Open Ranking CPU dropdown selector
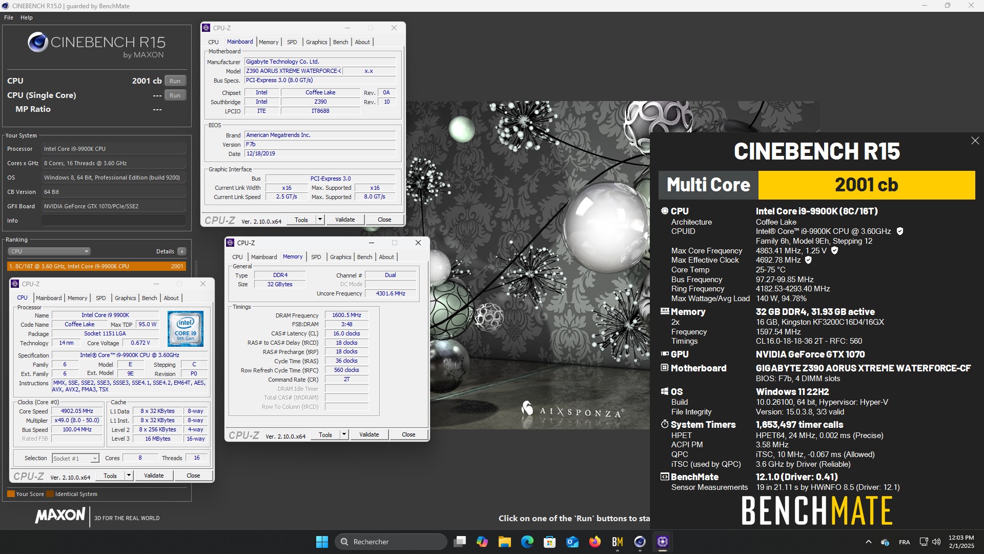Screen dimensions: 984x554 coord(49,251)
